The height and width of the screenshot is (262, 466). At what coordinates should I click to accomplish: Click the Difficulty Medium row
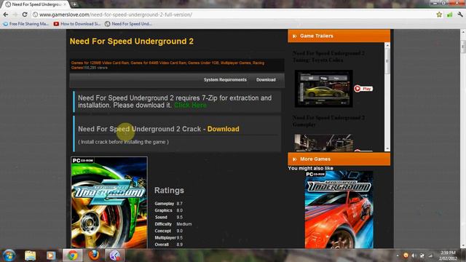coord(173,224)
